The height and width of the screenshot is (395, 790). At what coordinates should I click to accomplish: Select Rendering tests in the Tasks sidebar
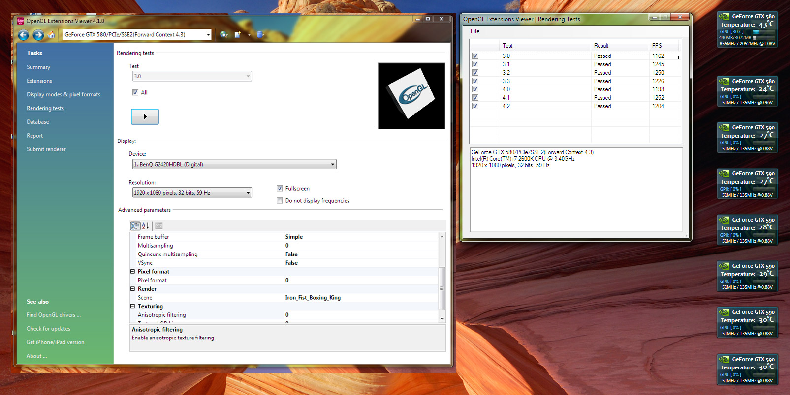pos(45,109)
